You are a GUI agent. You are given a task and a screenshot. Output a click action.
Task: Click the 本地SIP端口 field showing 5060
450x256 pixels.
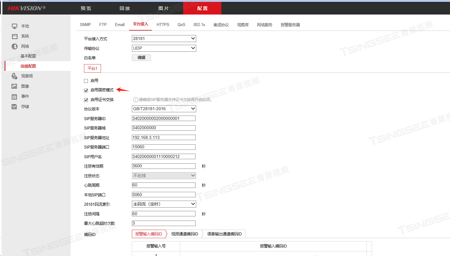[164, 195]
